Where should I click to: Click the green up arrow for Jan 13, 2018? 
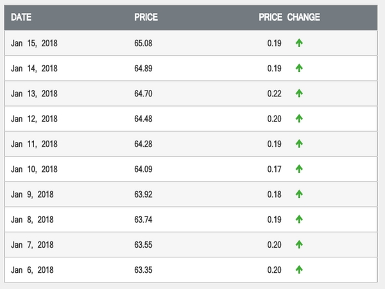pyautogui.click(x=299, y=93)
